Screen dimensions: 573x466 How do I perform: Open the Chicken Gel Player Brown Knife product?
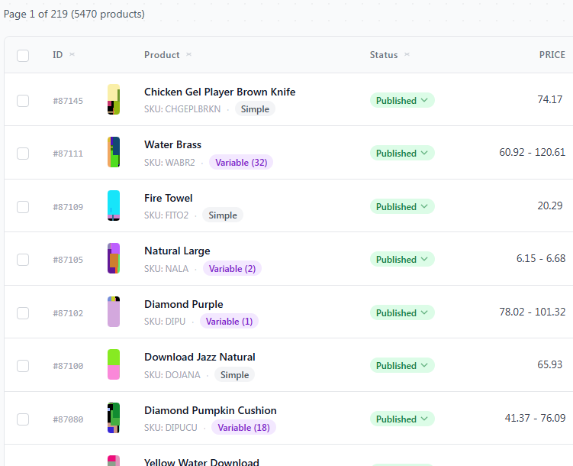coord(220,92)
